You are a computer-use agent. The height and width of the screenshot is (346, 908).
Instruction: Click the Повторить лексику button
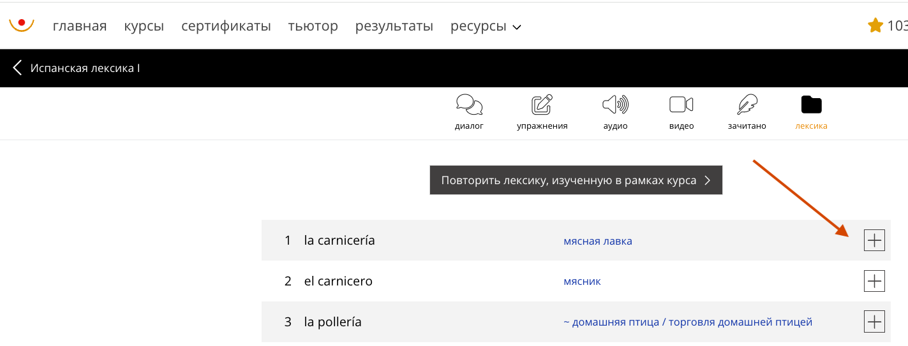(x=576, y=180)
